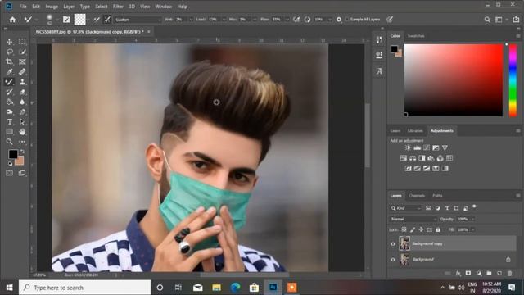Open layer Fill dropdown arrow

tap(473, 229)
